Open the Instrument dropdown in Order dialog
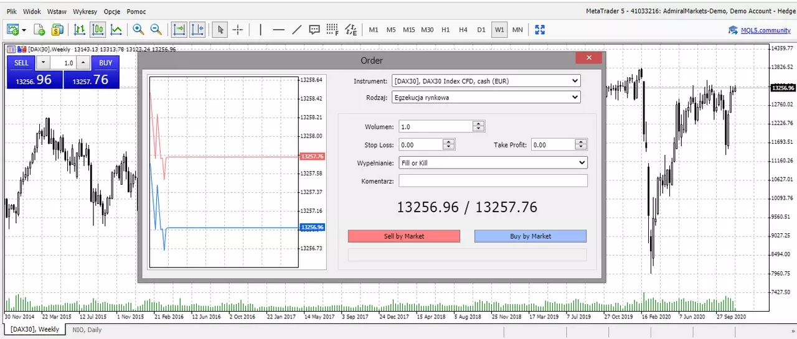 pos(486,81)
